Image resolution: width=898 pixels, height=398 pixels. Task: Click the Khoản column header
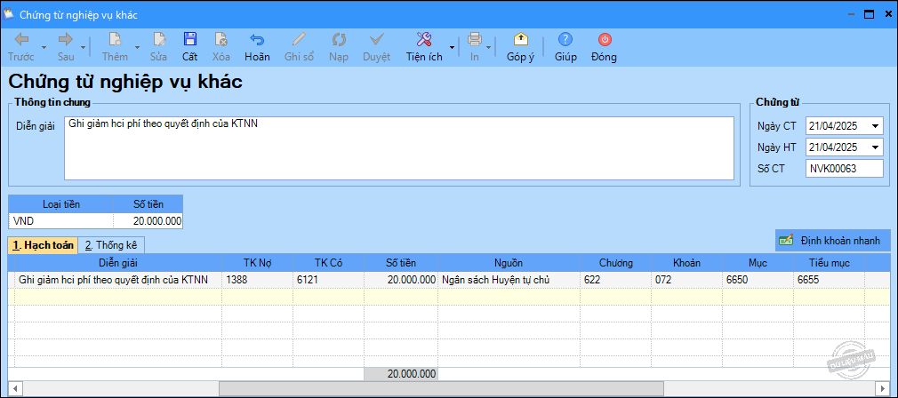(686, 263)
